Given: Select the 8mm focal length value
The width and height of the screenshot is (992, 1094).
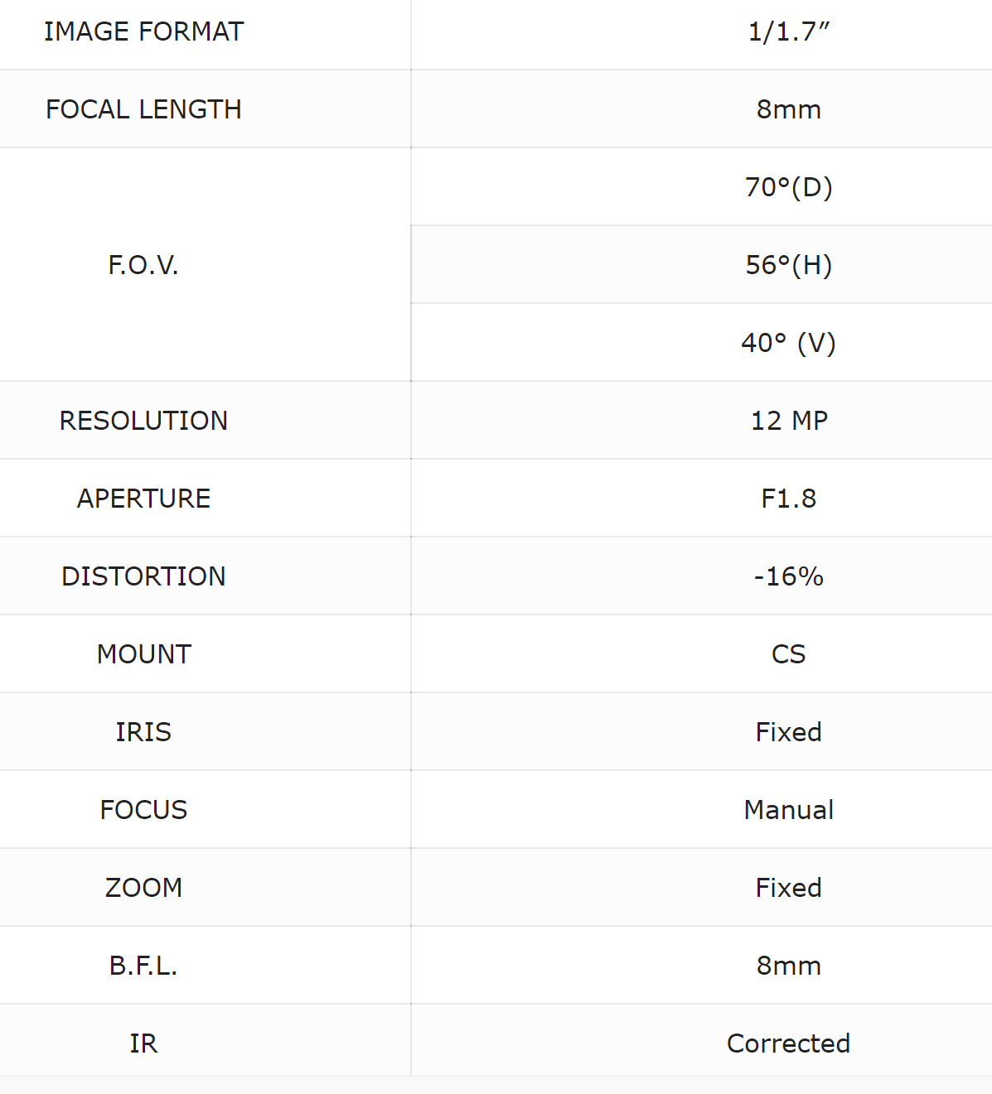Looking at the screenshot, I should coord(788,109).
